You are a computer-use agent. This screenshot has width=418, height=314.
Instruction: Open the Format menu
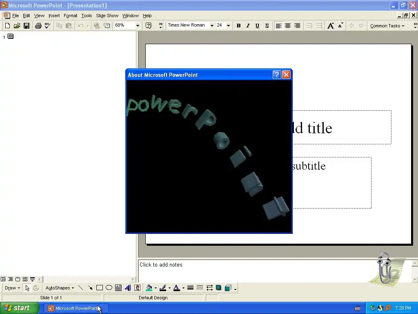click(70, 16)
